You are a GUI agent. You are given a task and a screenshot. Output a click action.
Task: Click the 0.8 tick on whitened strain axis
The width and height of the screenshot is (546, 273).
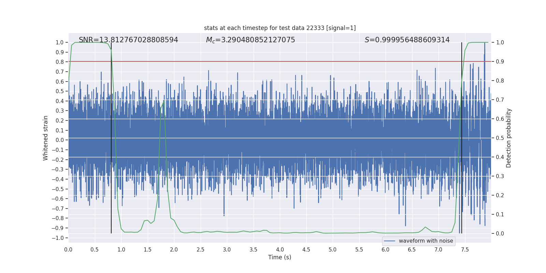tap(60, 62)
